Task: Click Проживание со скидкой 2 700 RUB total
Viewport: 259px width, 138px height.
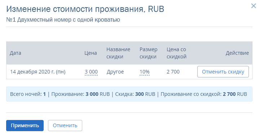Action: coord(204,94)
